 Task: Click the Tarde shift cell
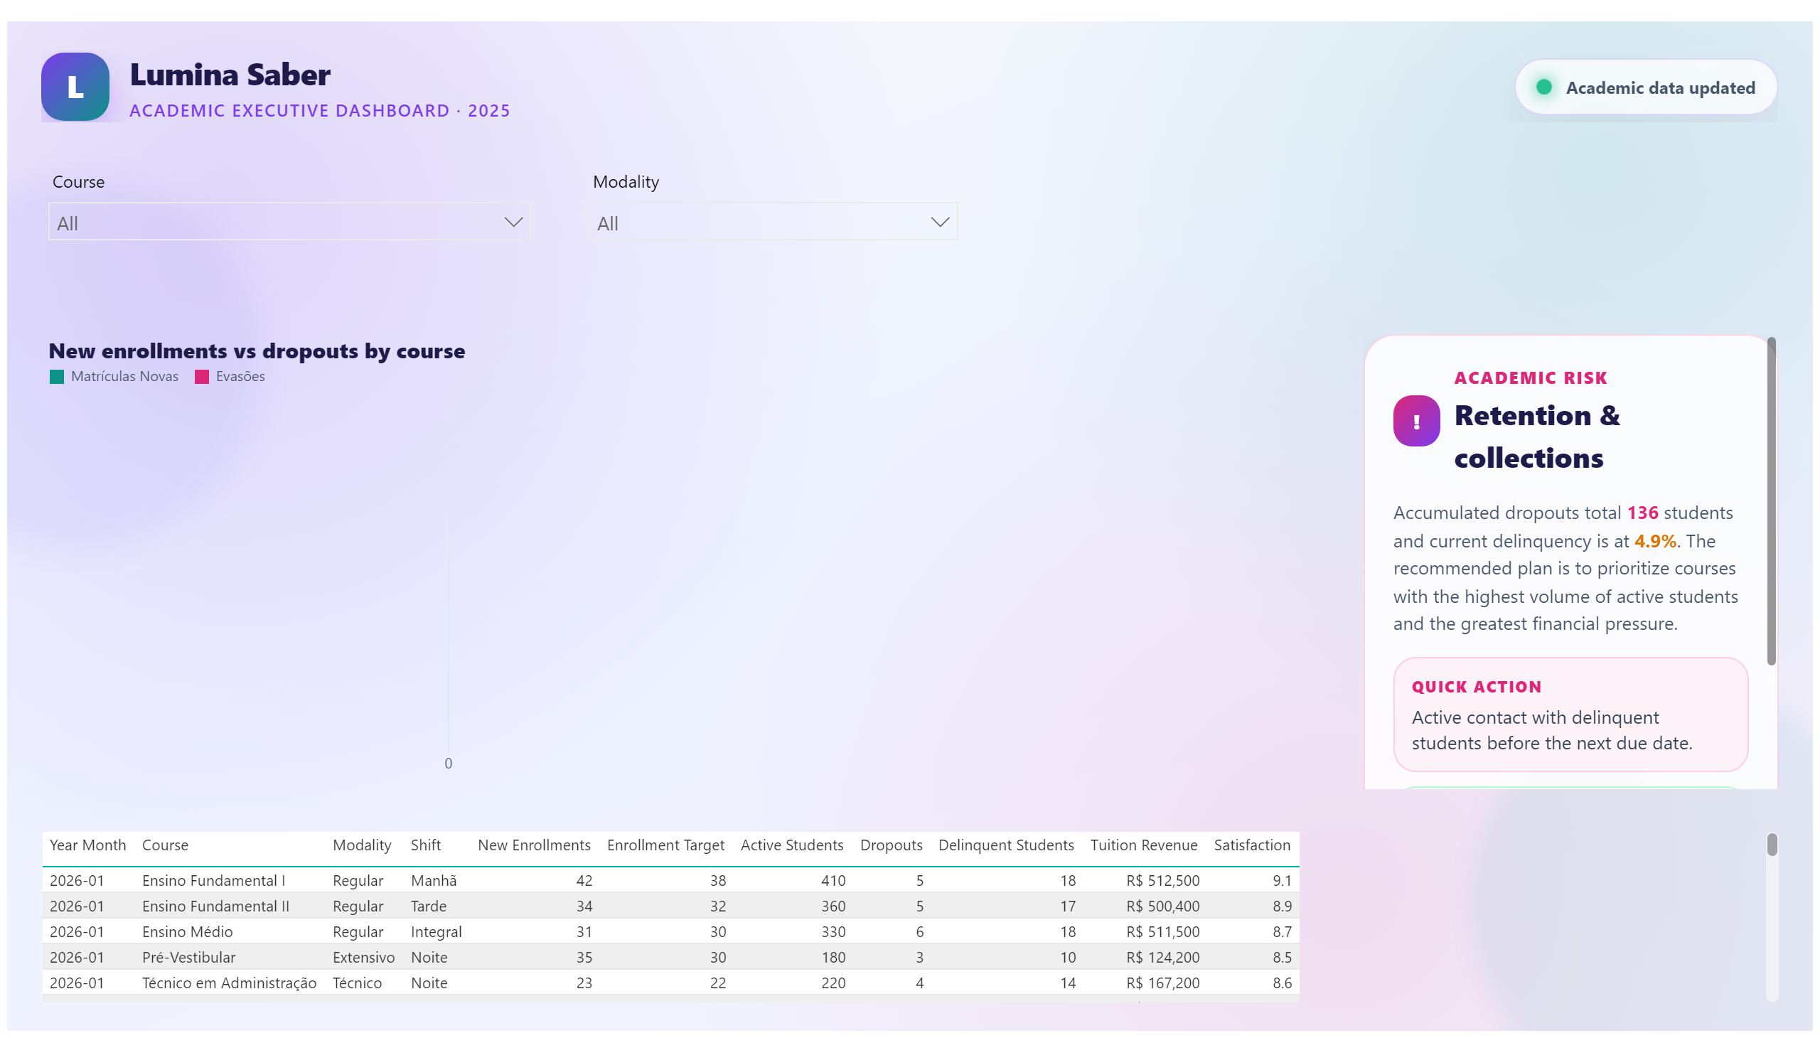(x=429, y=906)
